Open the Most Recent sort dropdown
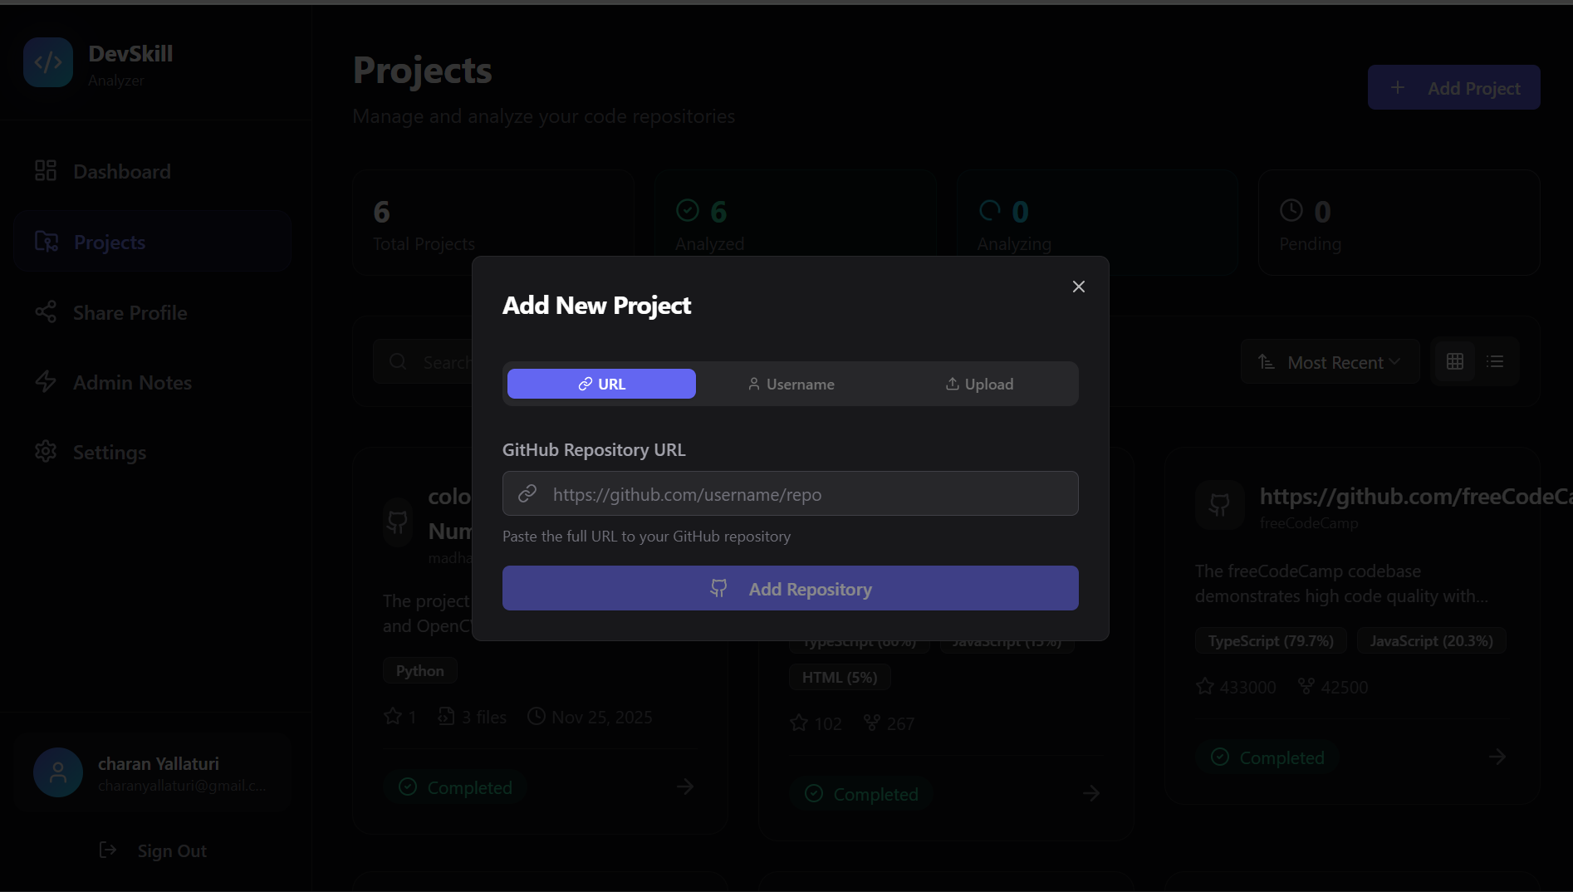Image resolution: width=1573 pixels, height=892 pixels. (x=1330, y=361)
